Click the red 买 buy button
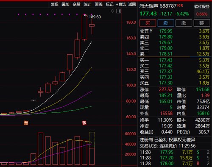 [148, 23]
